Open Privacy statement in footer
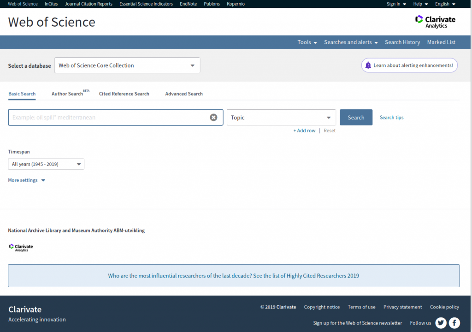Screen dimensions: 472x332 pyautogui.click(x=402, y=307)
